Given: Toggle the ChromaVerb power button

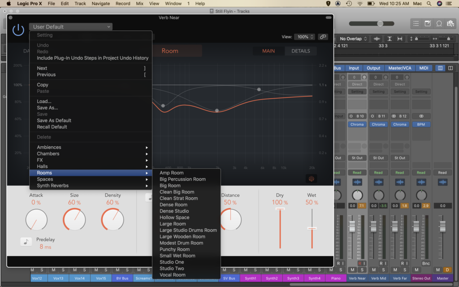Looking at the screenshot, I should pyautogui.click(x=18, y=29).
